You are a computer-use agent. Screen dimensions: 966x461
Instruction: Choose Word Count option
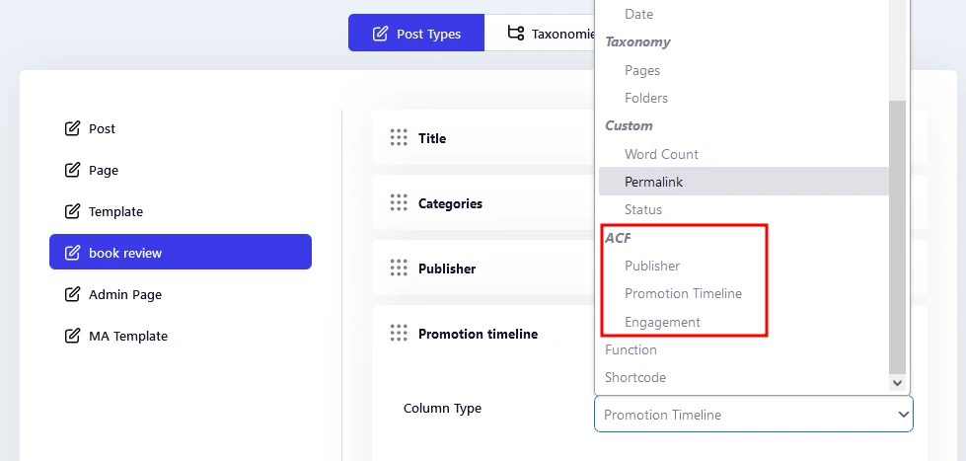tap(744, 154)
